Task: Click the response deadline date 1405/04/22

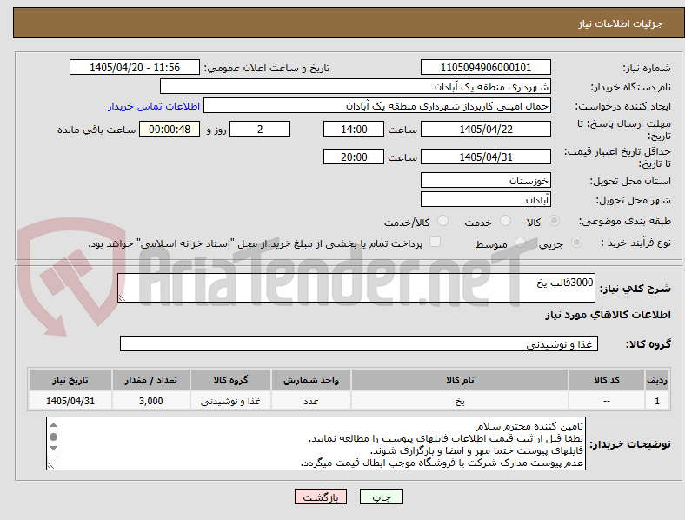Action: [x=485, y=129]
